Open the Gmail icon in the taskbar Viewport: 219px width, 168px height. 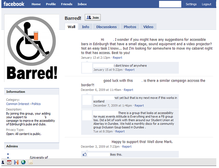point(16,162)
